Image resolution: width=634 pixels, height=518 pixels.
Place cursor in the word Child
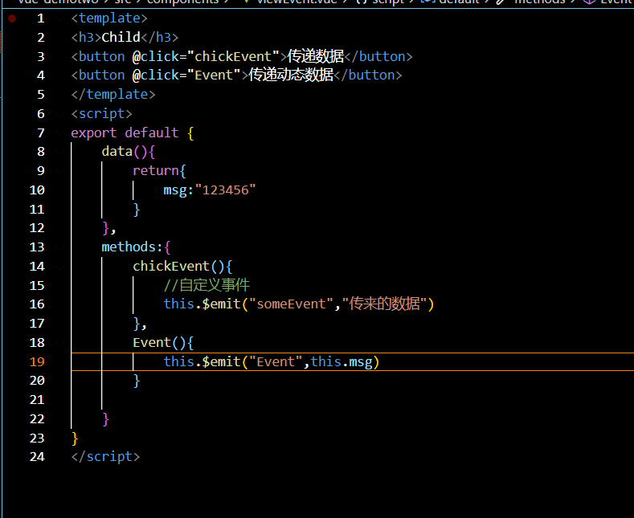[x=121, y=37]
